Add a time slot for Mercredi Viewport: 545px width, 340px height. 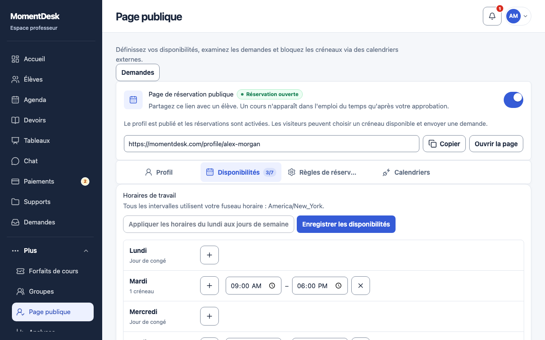[x=209, y=316]
